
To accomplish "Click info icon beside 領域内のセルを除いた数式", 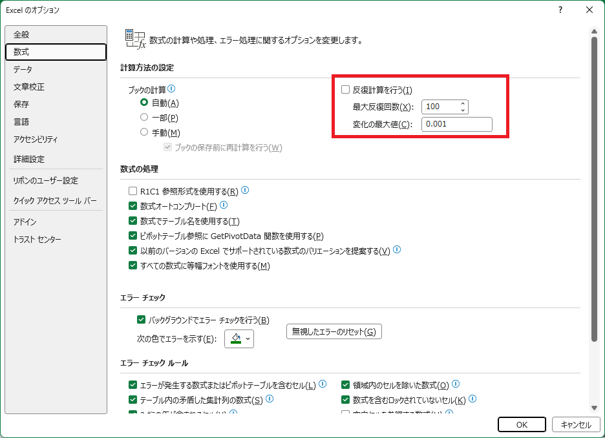I will point(456,384).
